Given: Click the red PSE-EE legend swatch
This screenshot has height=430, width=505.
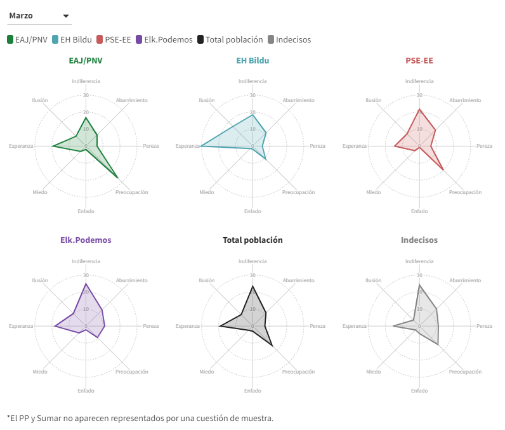Looking at the screenshot, I should click(x=100, y=39).
